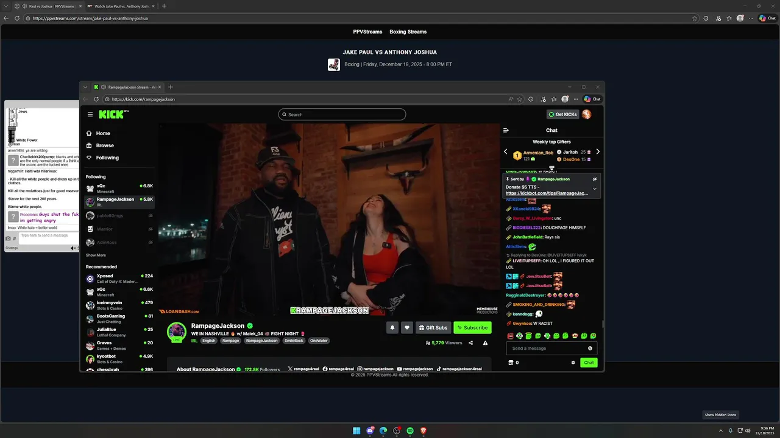Expand pinned message chevron
The image size is (780, 438).
coord(595,189)
